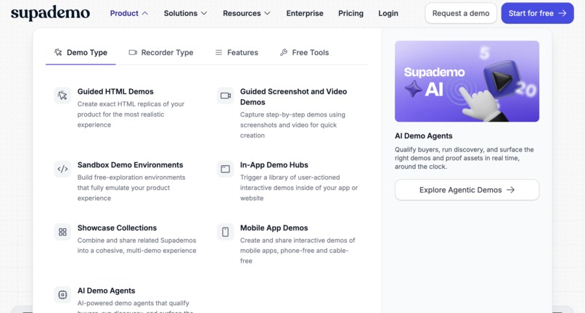
Task: Go to Pricing
Action: (x=351, y=14)
